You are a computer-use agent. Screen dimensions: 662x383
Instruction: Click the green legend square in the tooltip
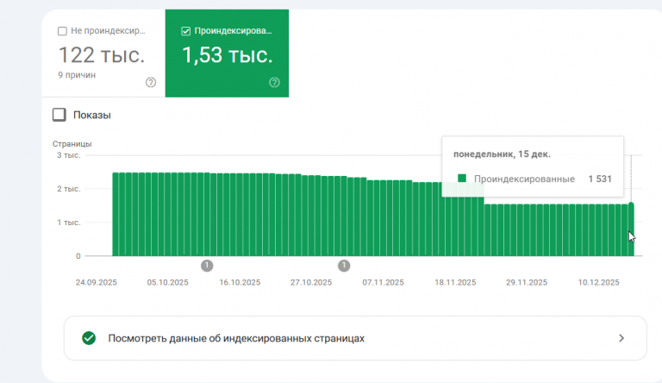tap(462, 179)
